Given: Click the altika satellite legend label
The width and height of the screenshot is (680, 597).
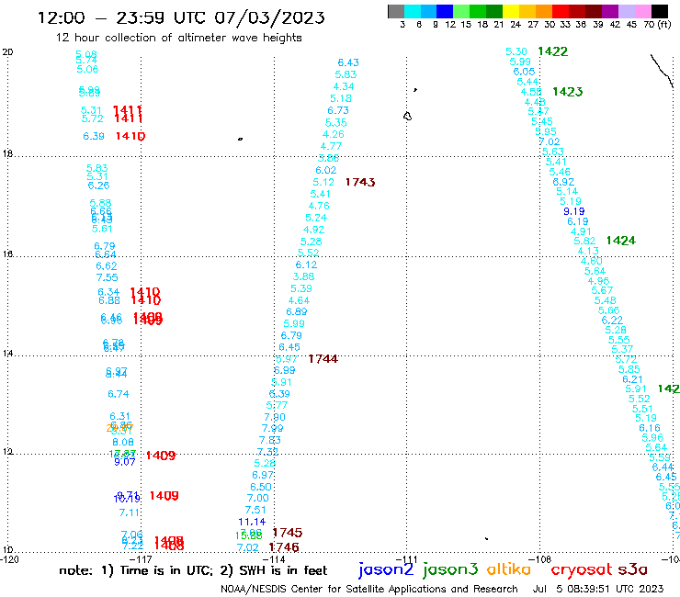Looking at the screenshot, I should [x=508, y=569].
